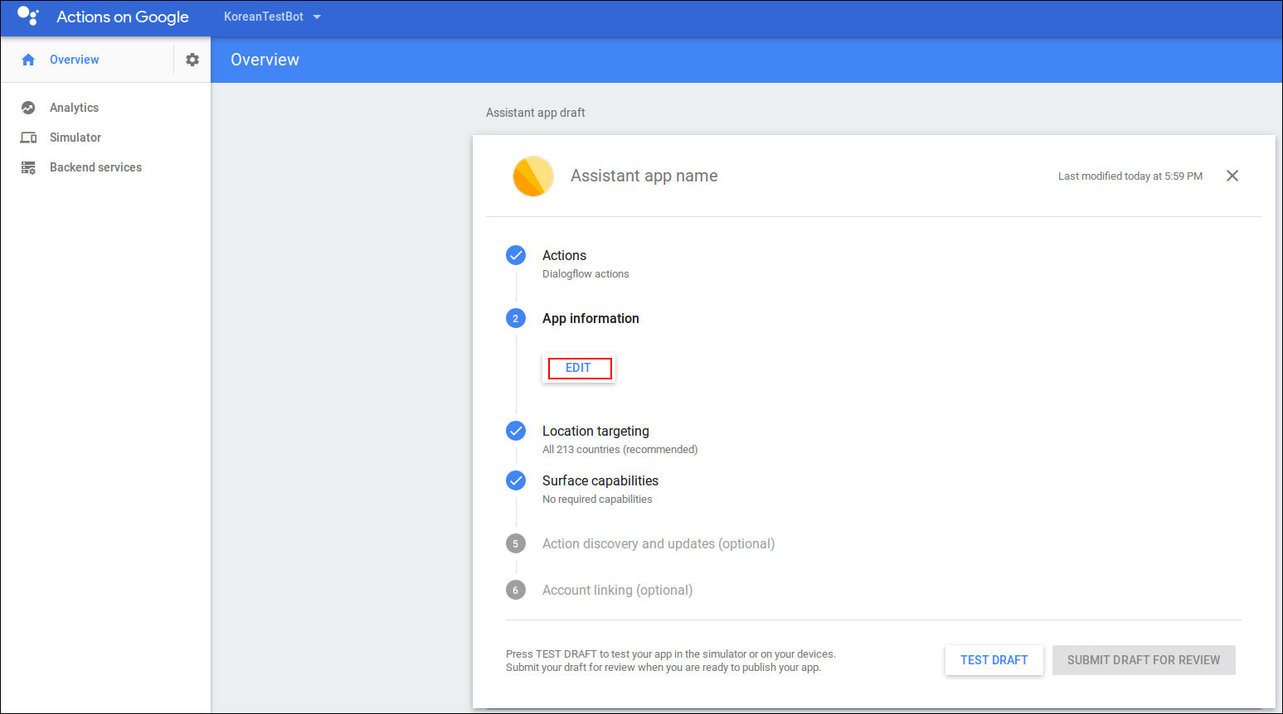The width and height of the screenshot is (1283, 714).
Task: Click the Surface capabilities checkmark icon
Action: 516,480
